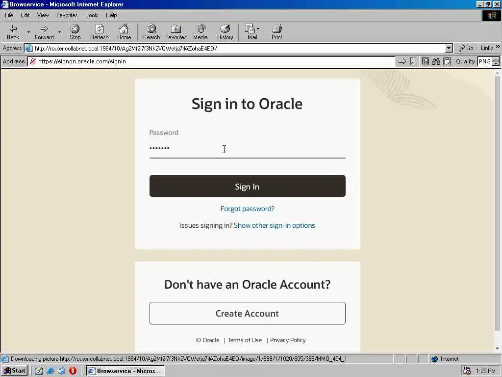The image size is (502, 377).
Task: Open the Privacy Policy link
Action: (288, 340)
